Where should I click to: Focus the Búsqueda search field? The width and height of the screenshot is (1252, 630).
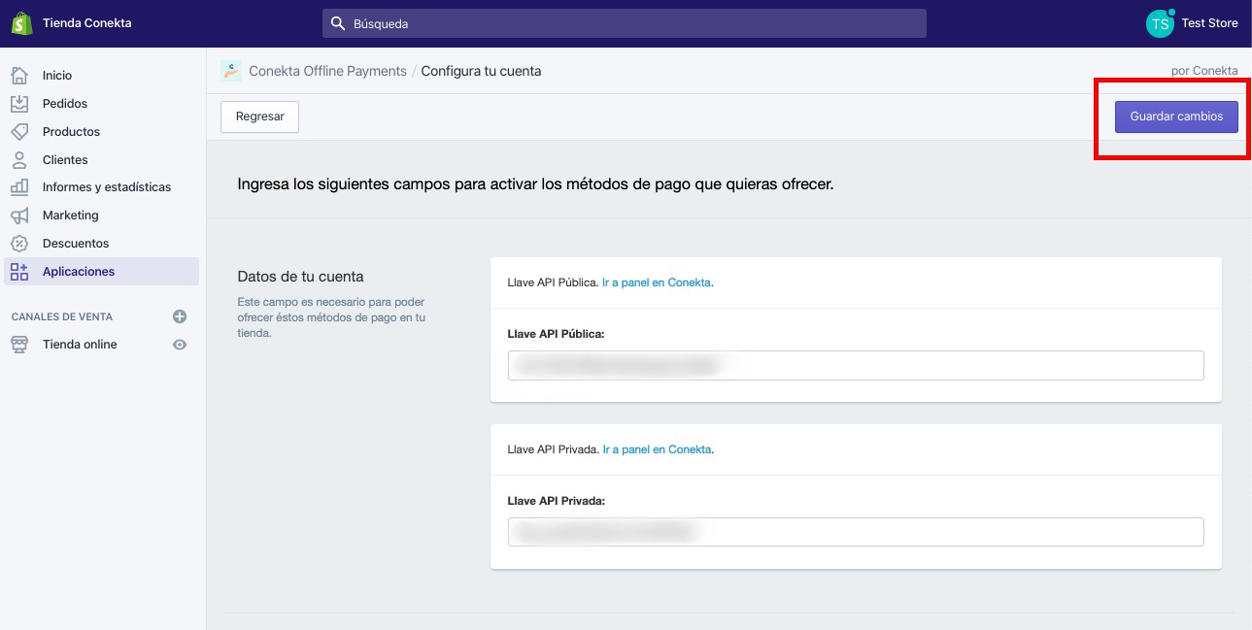625,23
